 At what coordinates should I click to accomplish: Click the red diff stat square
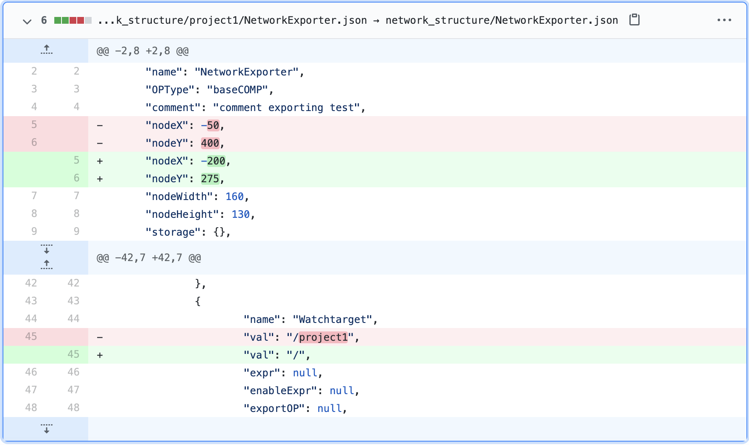(x=78, y=19)
